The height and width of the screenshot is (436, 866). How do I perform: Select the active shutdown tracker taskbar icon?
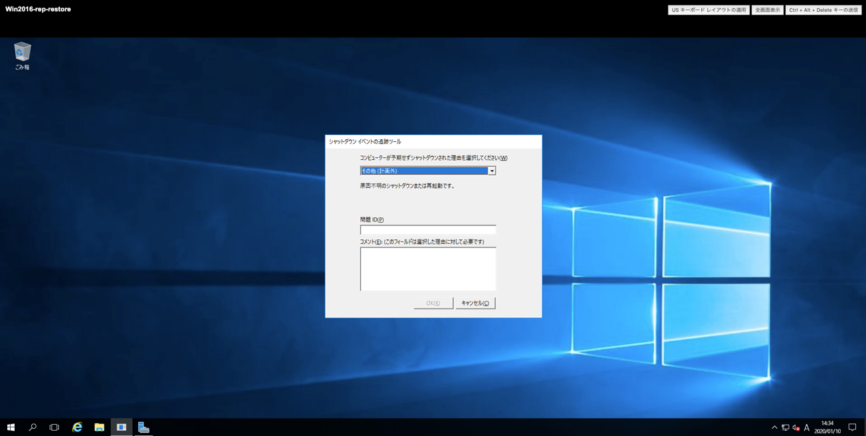[121, 427]
